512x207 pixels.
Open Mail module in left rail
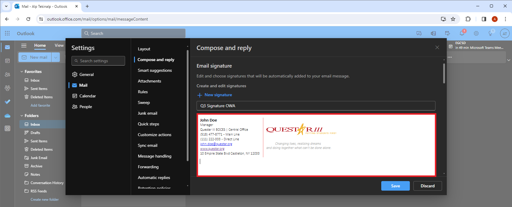click(x=7, y=47)
